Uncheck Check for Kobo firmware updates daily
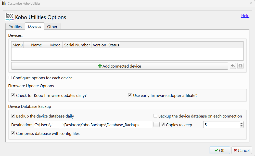The image size is (255, 156). point(13,95)
